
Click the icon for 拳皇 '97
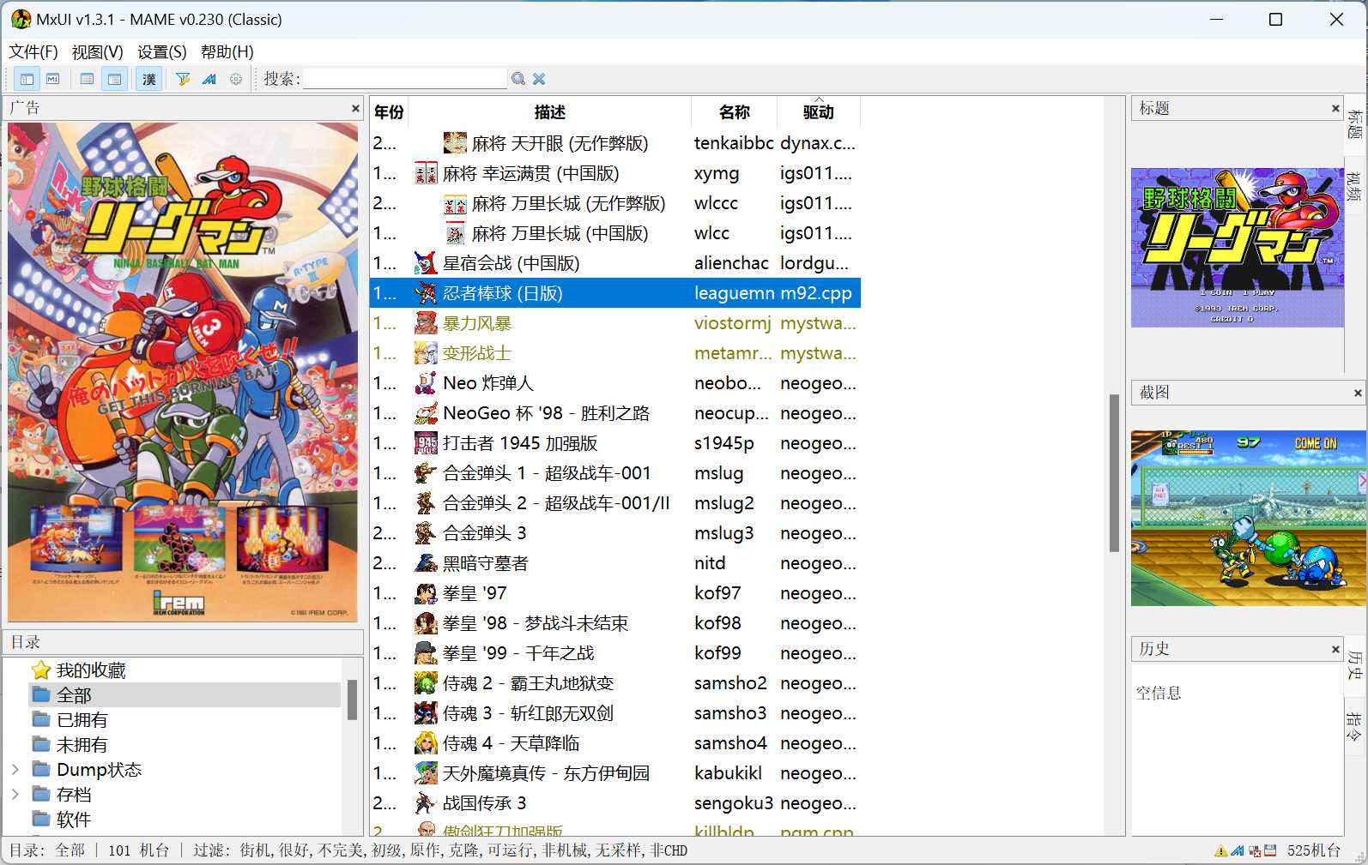point(426,593)
